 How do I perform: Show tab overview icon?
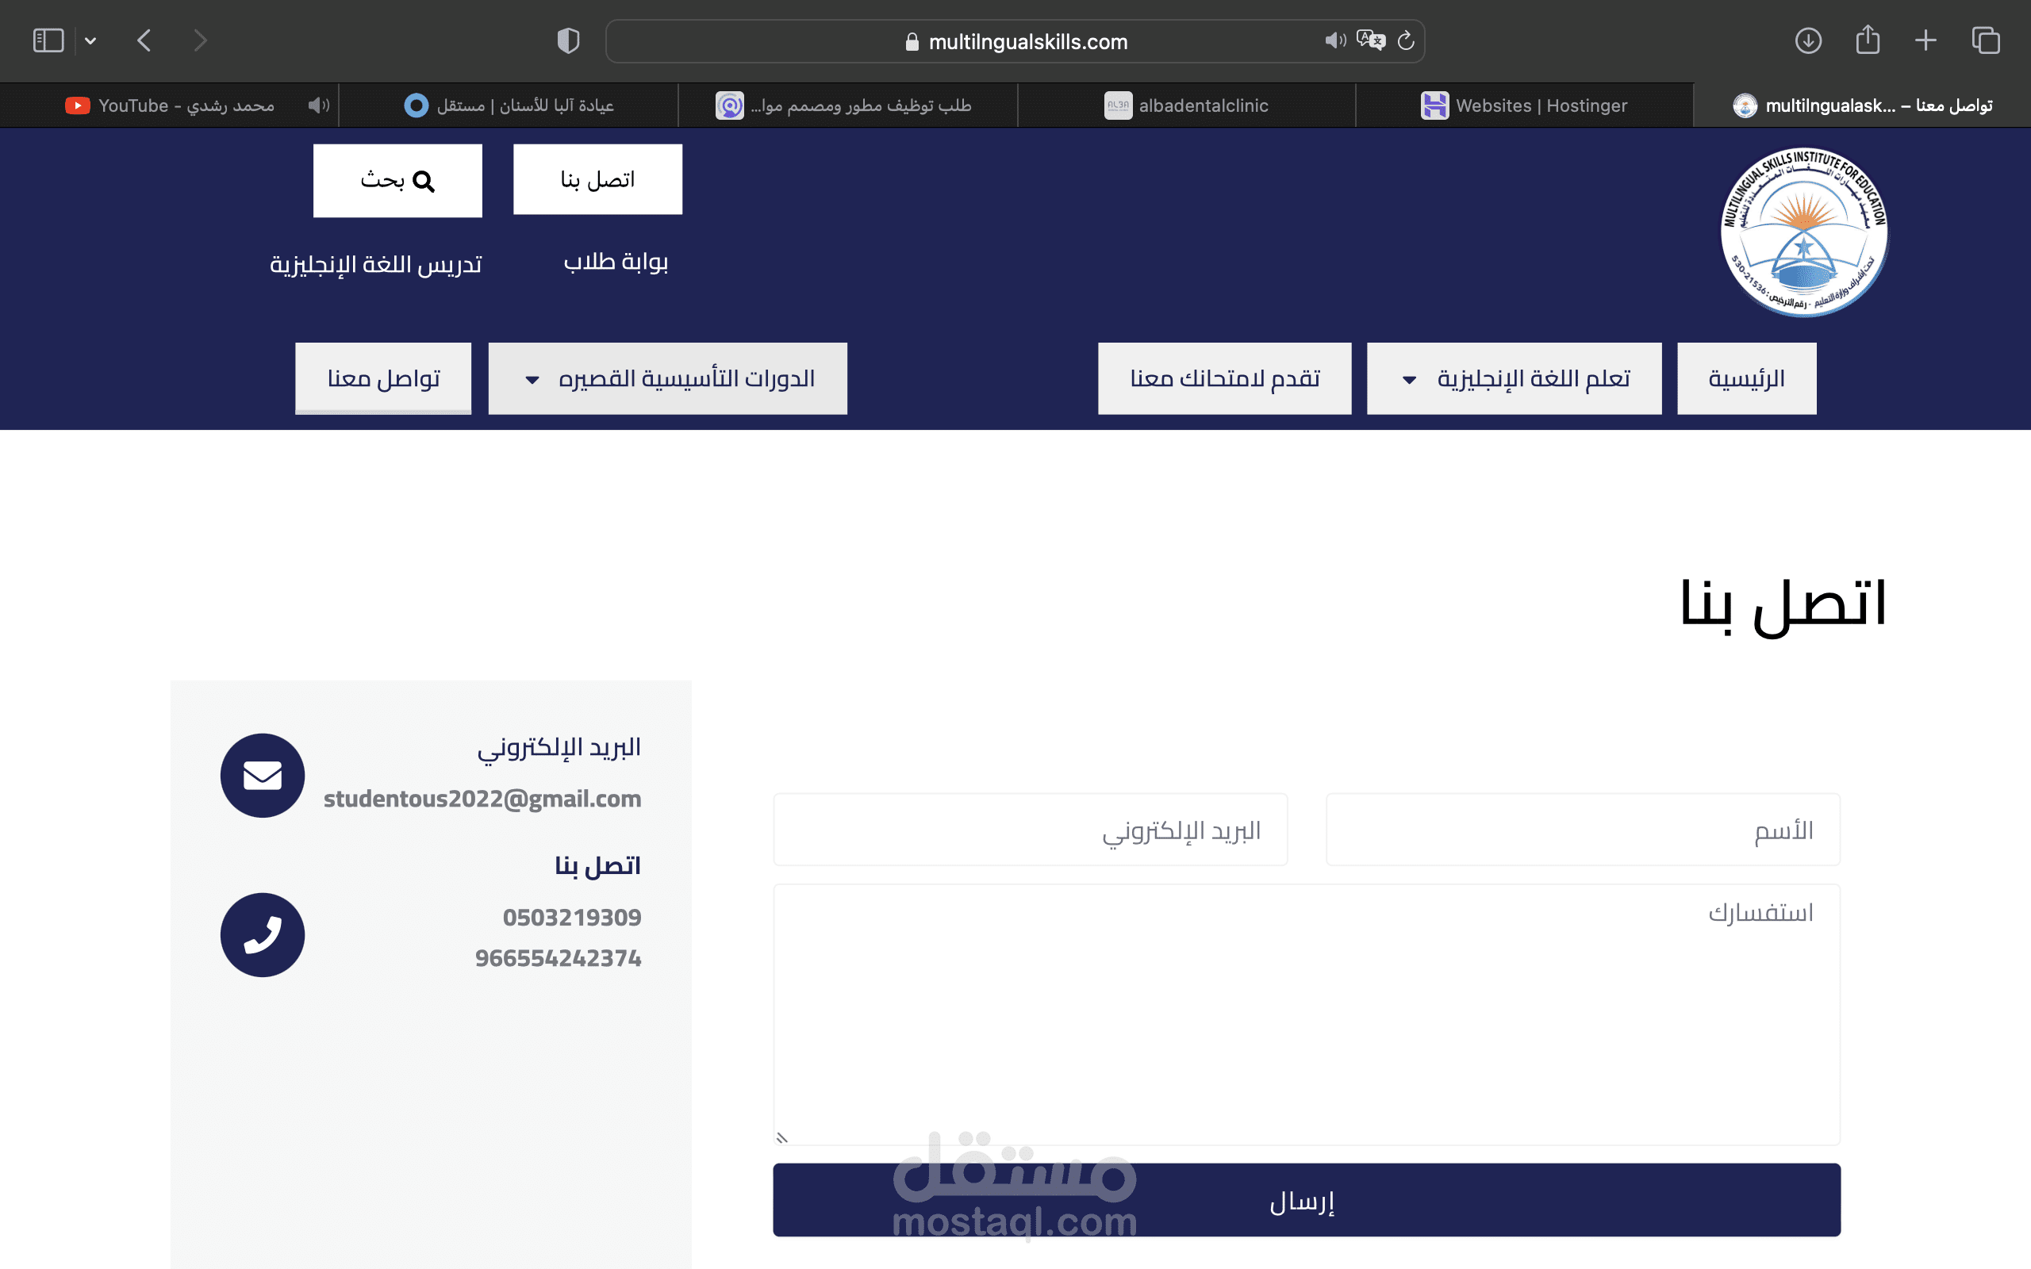point(1986,40)
